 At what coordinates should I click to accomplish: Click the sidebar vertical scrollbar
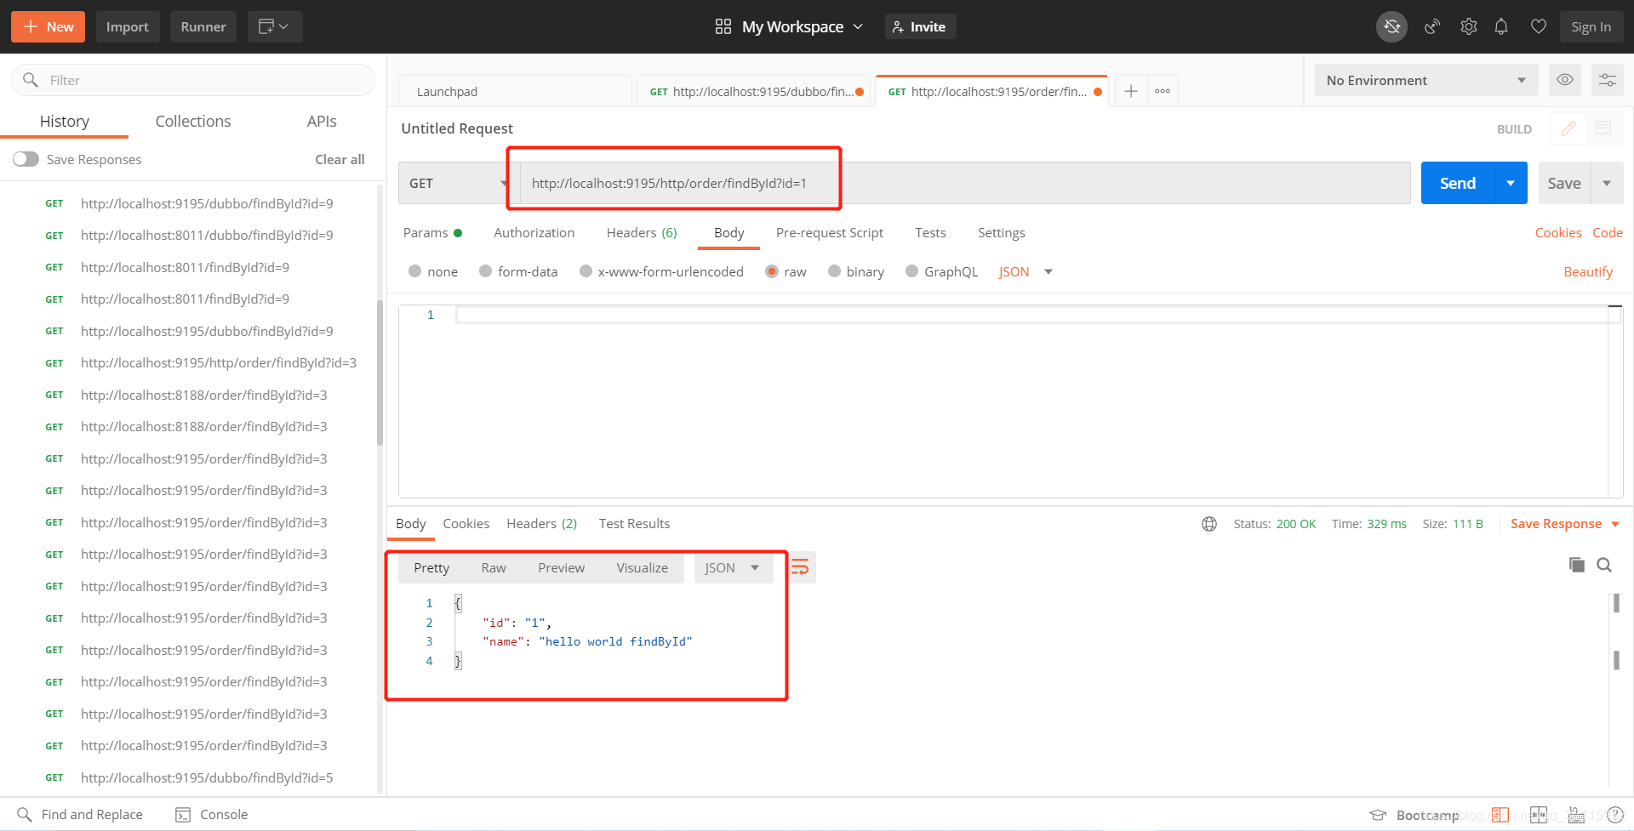pos(380,373)
